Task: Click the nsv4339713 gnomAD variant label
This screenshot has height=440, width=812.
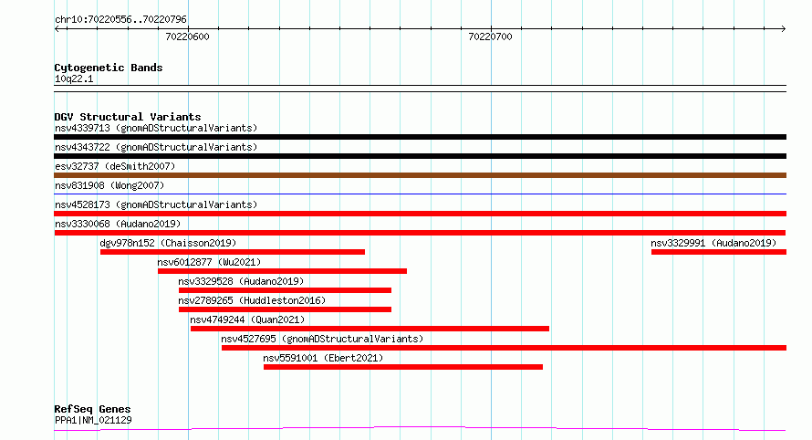Action: click(x=156, y=128)
